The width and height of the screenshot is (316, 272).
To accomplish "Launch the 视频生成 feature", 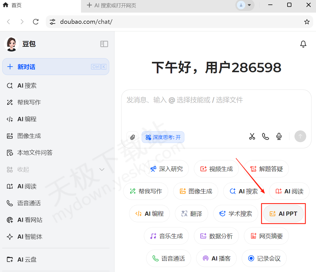I will click(216, 169).
